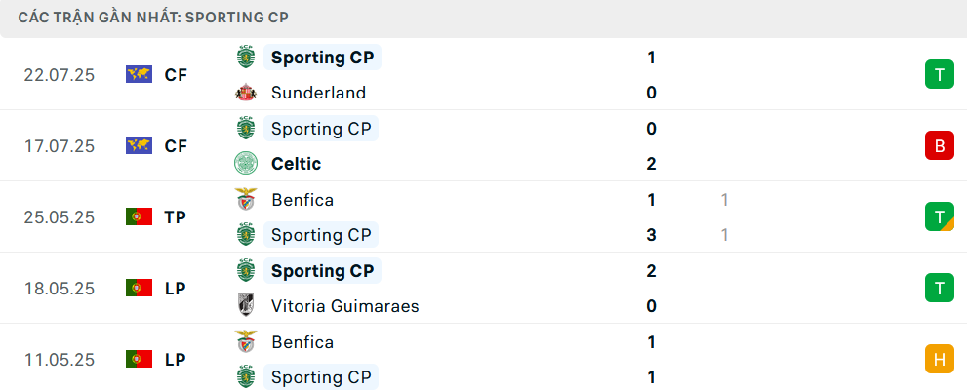Viewport: 967px width, 391px height.
Task: Open the 18.05.25 match row date
Action: pos(60,289)
